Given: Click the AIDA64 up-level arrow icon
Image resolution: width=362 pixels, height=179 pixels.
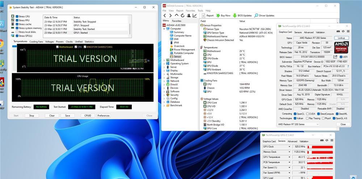Looking at the screenshot, I should pyautogui.click(x=176, y=16).
